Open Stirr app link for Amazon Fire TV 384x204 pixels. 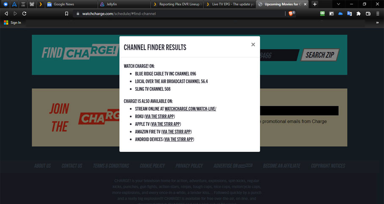[x=176, y=131]
